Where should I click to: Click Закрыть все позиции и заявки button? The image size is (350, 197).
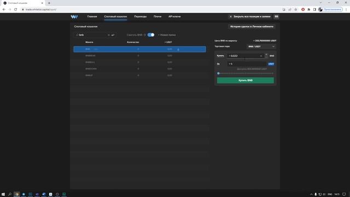point(250,16)
